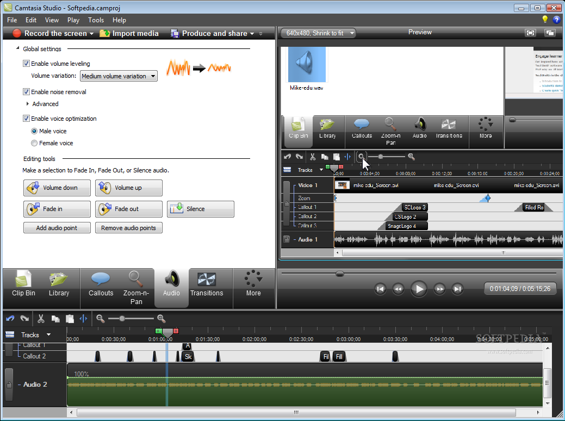565x421 pixels.
Task: Open the Produce and share dropdown arrow
Action: click(252, 34)
